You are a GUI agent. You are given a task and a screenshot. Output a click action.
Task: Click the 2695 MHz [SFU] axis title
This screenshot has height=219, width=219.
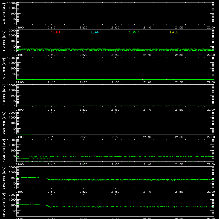point(4,123)
